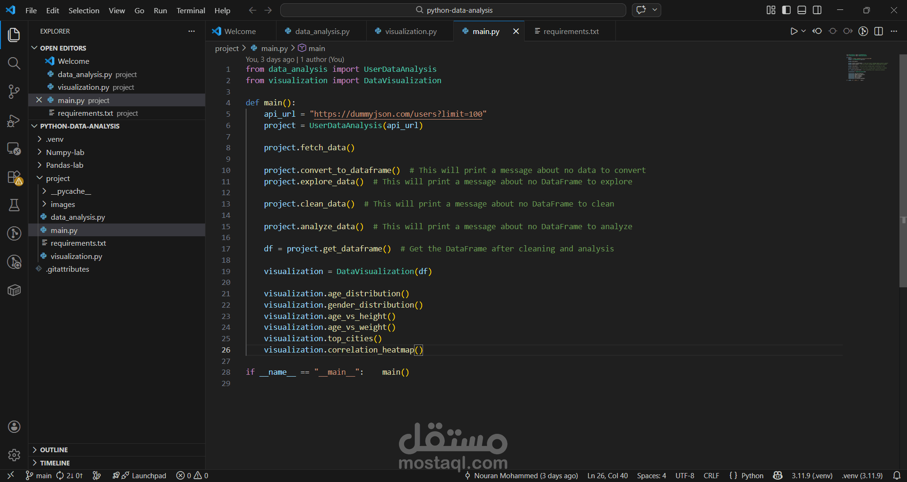
Task: Open Extensions view with warning badge
Action: 14,177
